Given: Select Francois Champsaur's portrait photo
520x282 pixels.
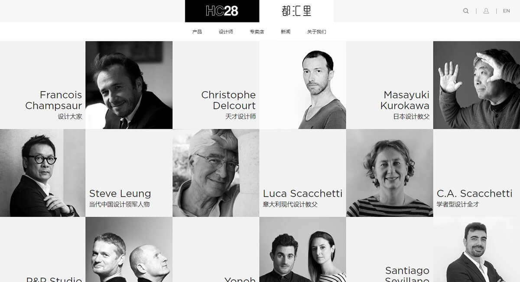Looking at the screenshot, I should pyautogui.click(x=129, y=85).
